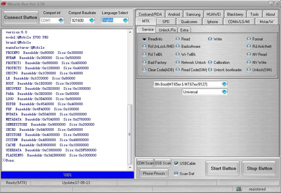Open the Samsung tab
The width and height of the screenshot is (281, 193).
[193, 14]
